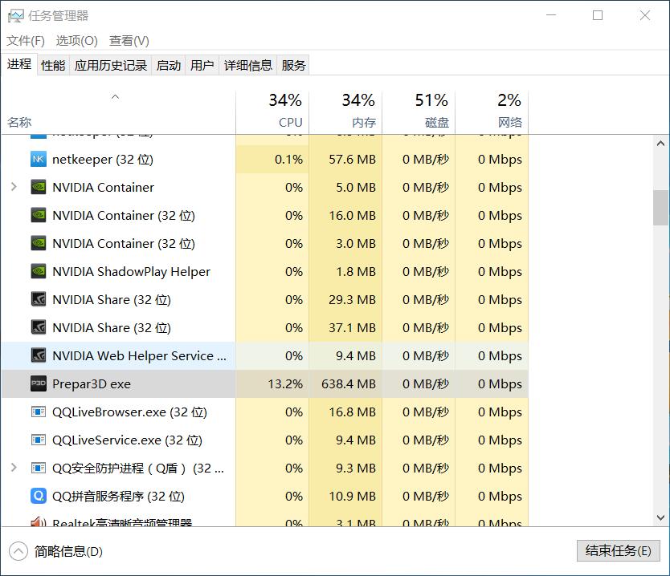Open the 服务 tab
Screen dimensions: 670x576
click(x=293, y=65)
